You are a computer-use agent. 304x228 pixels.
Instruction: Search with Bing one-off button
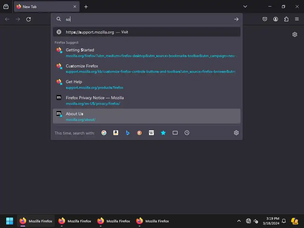click(128, 133)
